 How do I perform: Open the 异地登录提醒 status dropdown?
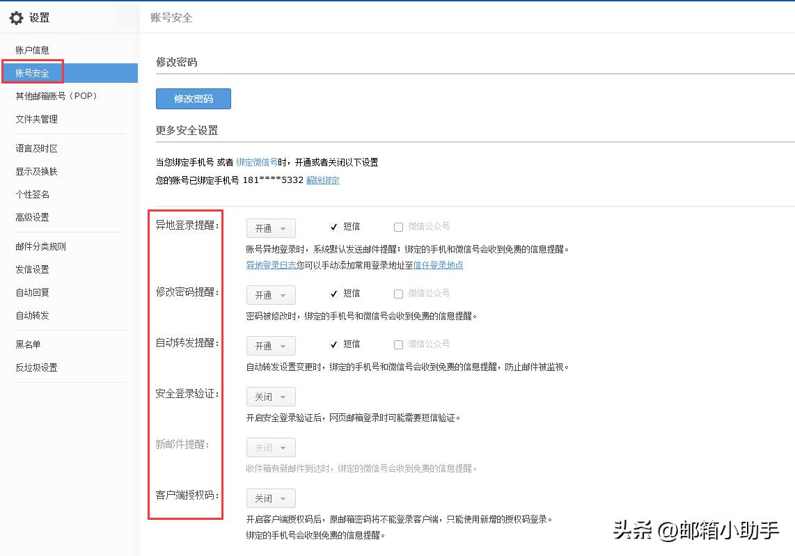pos(271,227)
